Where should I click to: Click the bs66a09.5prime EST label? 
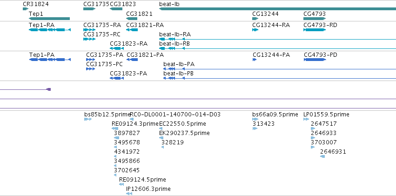[275, 115]
